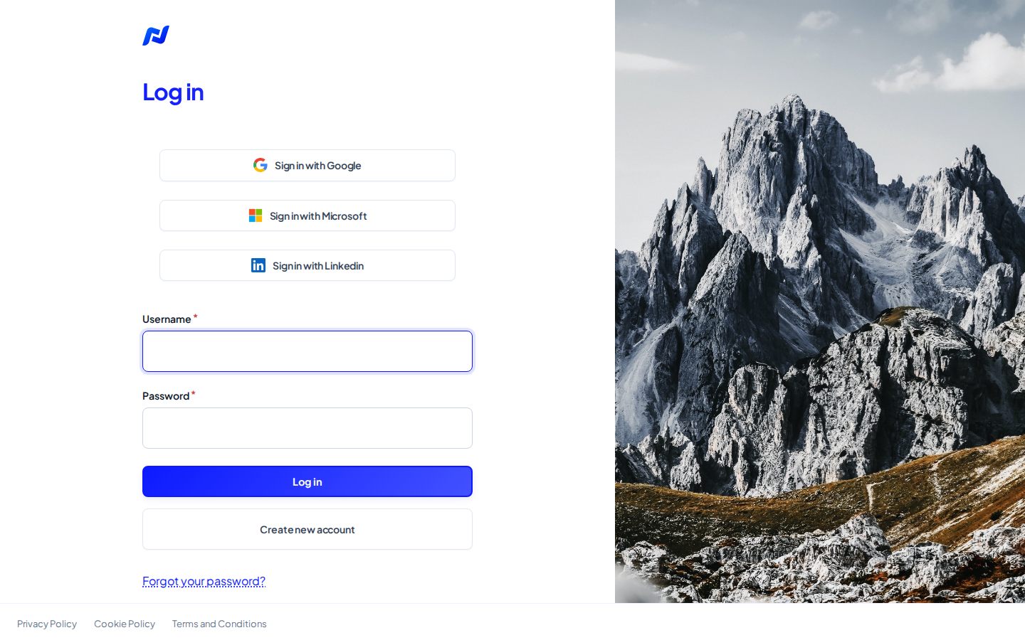Viewport: 1025px width, 640px height.
Task: Select Sign in with Linkedin
Action: point(307,265)
